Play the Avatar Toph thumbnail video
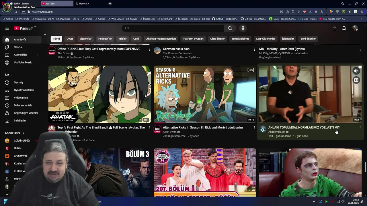The height and width of the screenshot is (206, 367). coord(99,94)
